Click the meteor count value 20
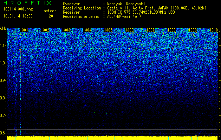Screen dimensions: 221x140 click(x=51, y=16)
